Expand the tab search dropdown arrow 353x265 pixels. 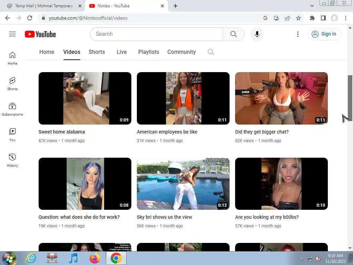(x=312, y=6)
